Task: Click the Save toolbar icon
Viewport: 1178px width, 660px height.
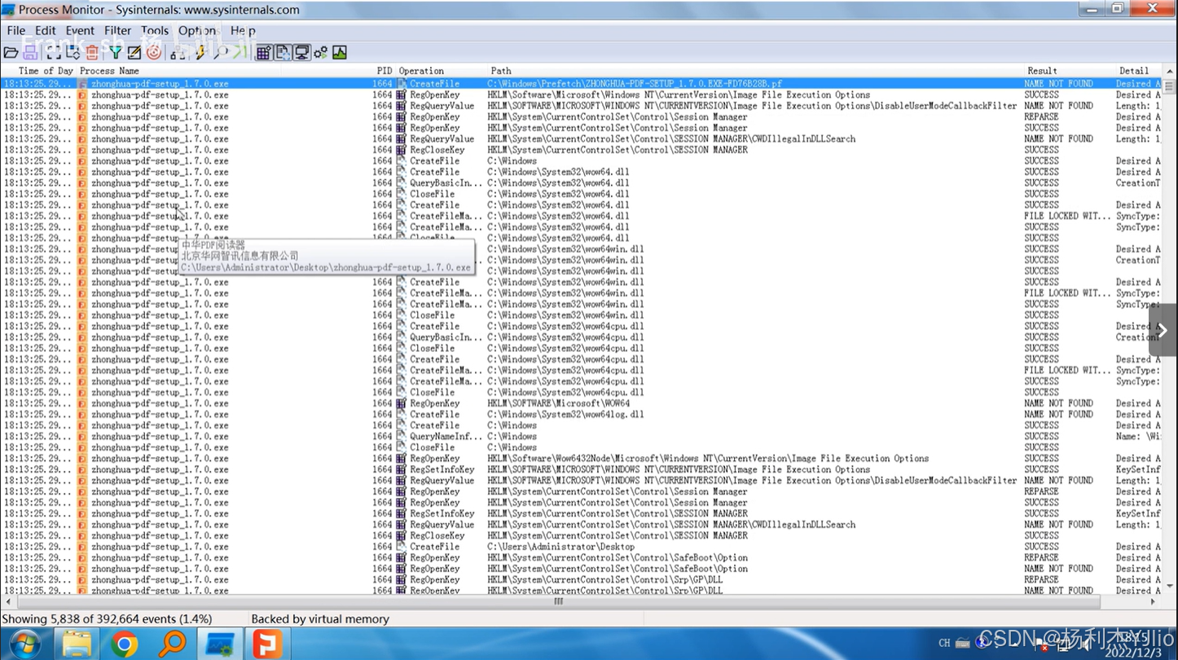Action: (x=29, y=52)
